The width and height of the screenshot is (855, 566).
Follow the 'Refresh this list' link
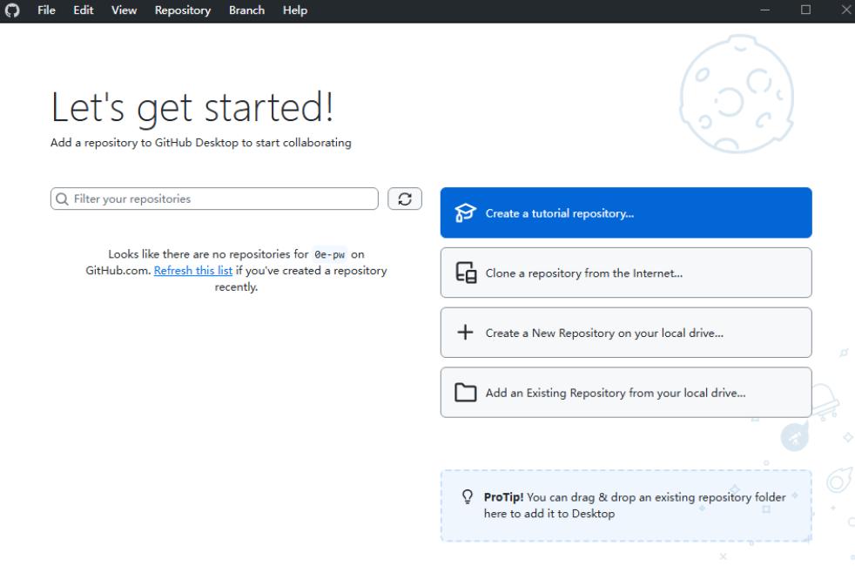[193, 271]
